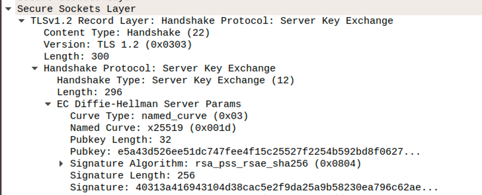Select Named Curve: x25519 field
482x195 pixels.
pyautogui.click(x=153, y=128)
